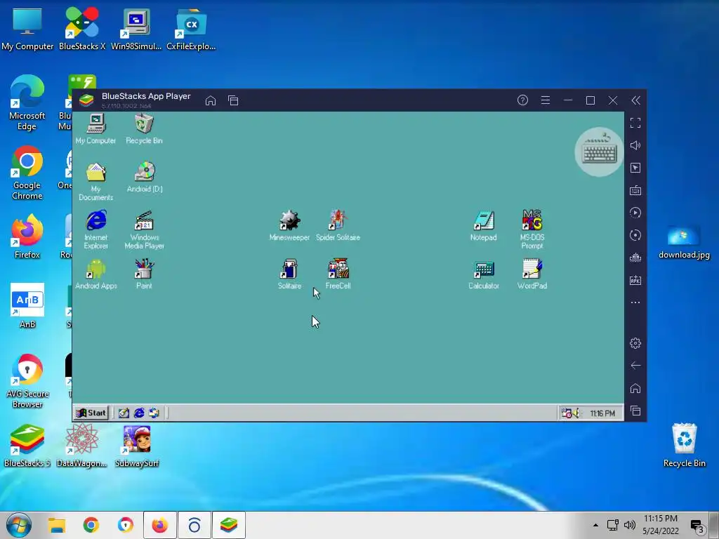Open Internet Explorer in the simulator desktop
Image resolution: width=719 pixels, height=539 pixels.
(95, 229)
